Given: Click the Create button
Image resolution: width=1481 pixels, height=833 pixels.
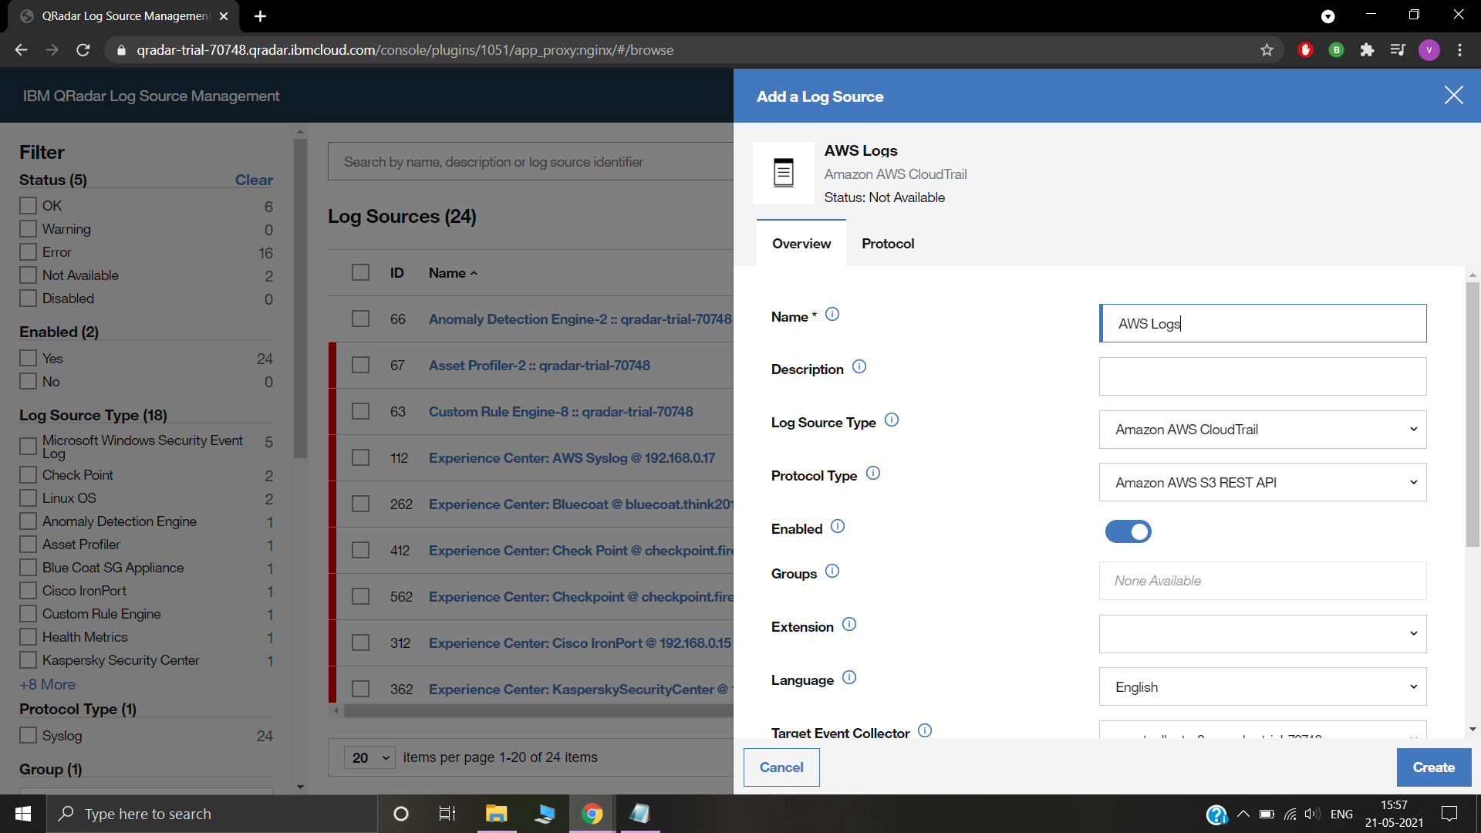Looking at the screenshot, I should pos(1434,767).
